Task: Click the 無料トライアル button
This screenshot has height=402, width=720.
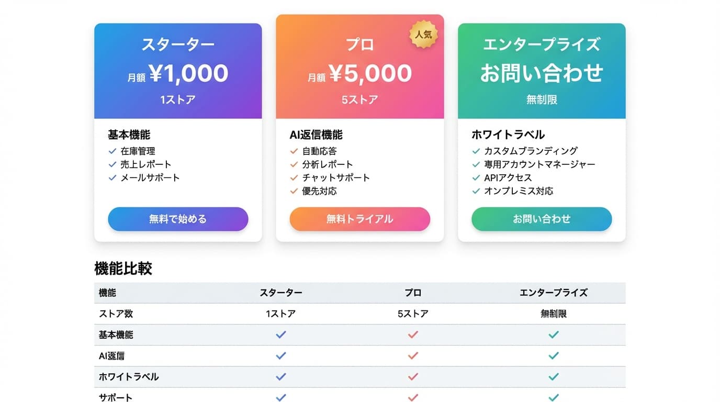Action: coord(359,219)
